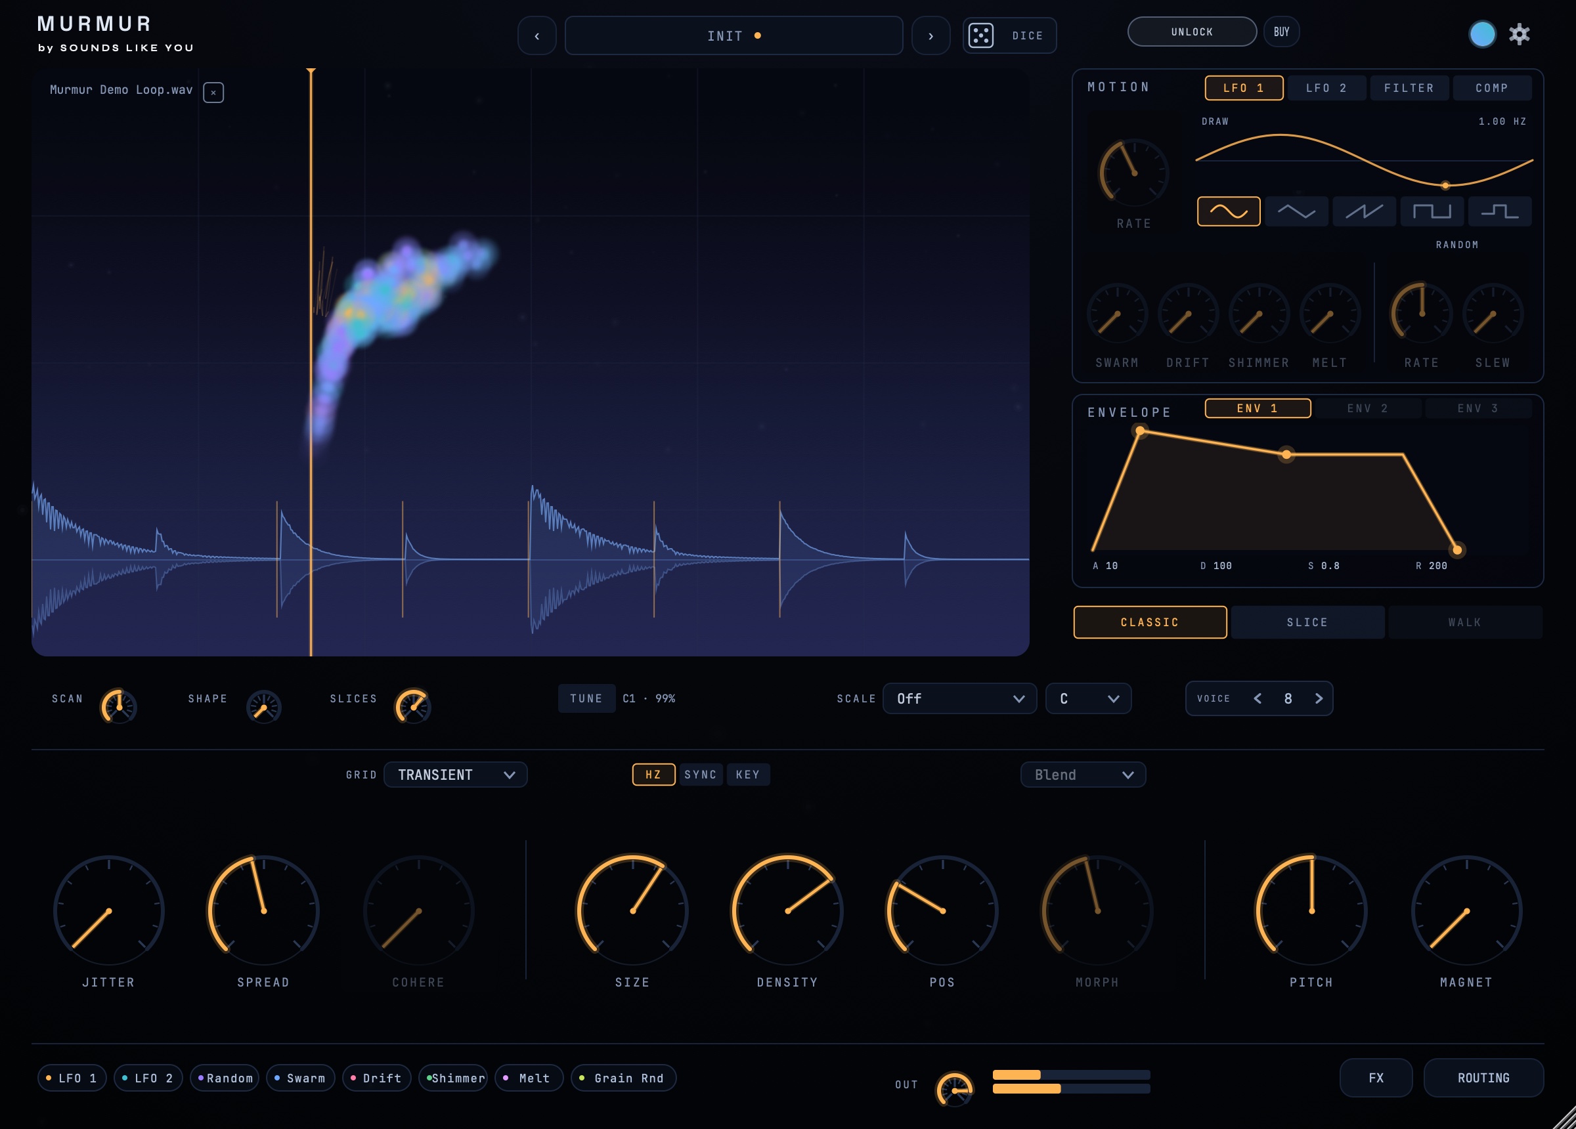Switch rate mode to SYNC

[701, 775]
